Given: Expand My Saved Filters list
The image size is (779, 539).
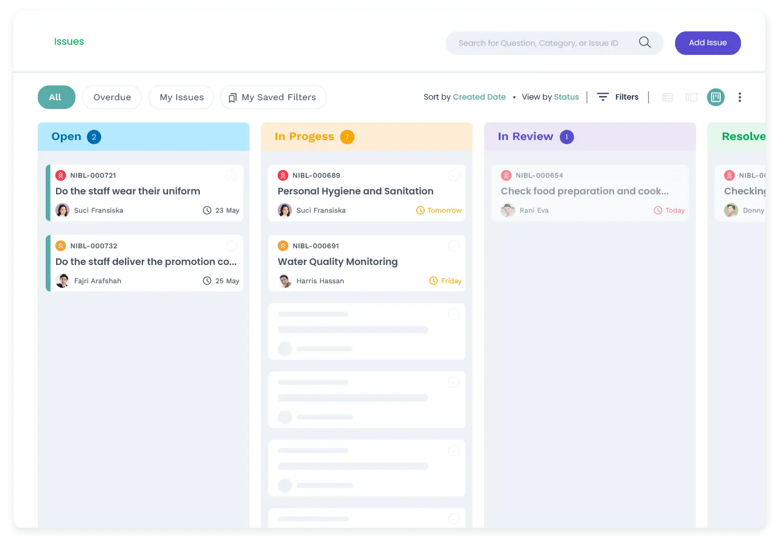Looking at the screenshot, I should (x=273, y=97).
